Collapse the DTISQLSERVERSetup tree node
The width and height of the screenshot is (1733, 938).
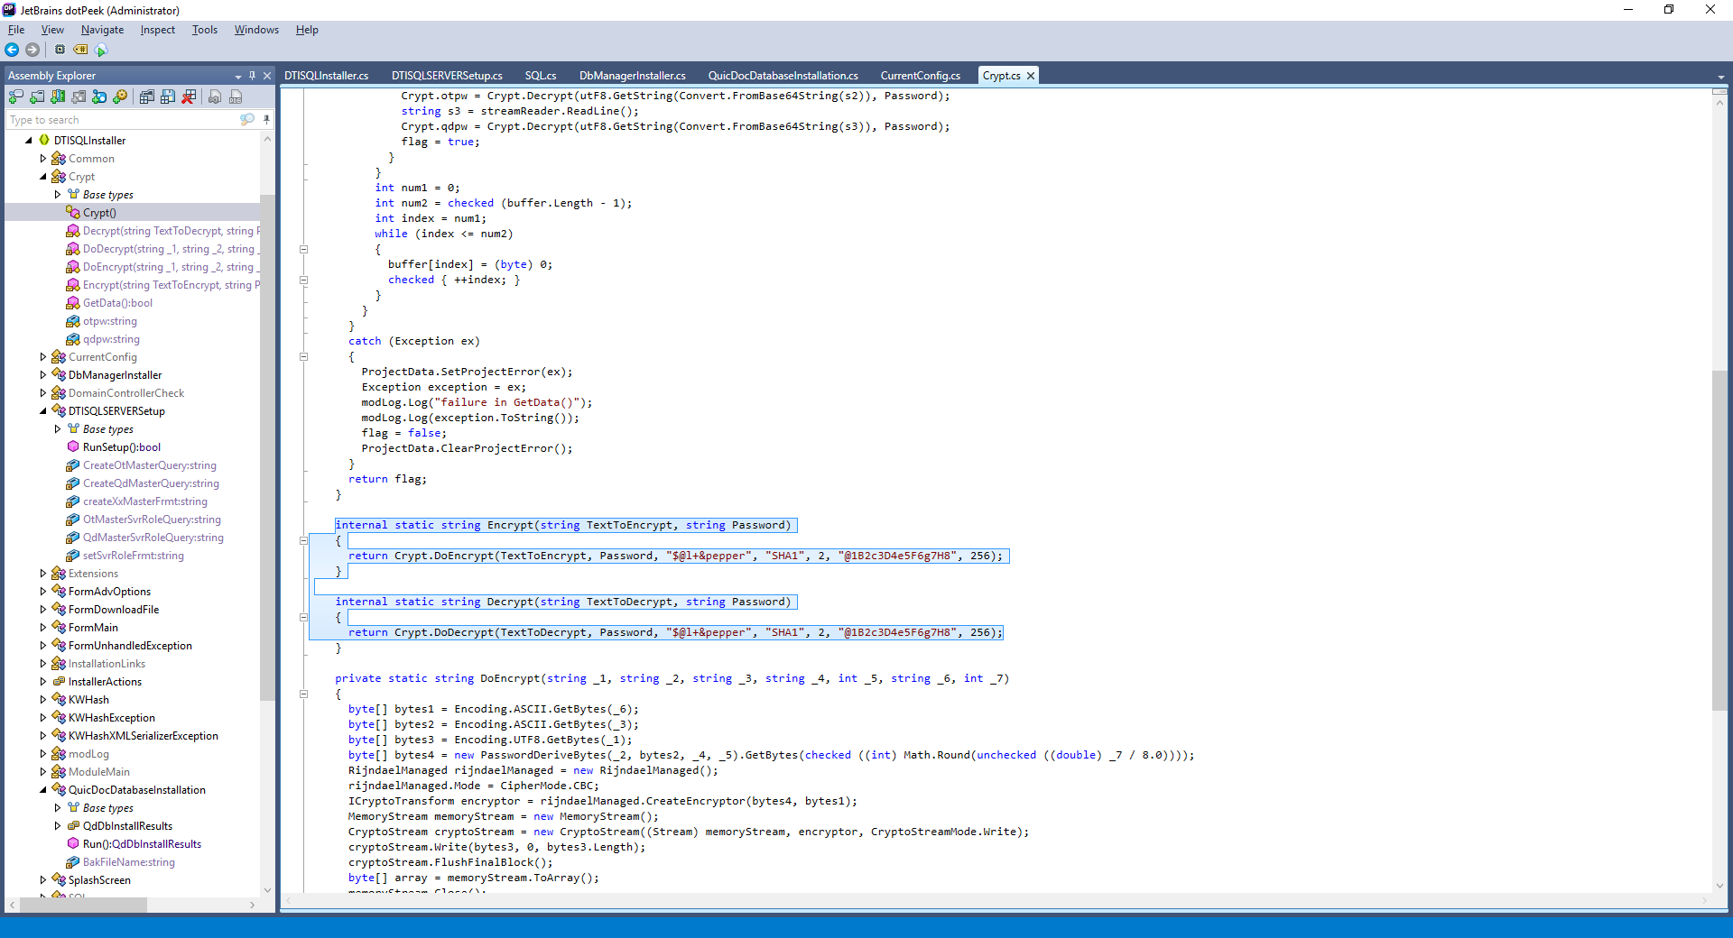(x=42, y=411)
